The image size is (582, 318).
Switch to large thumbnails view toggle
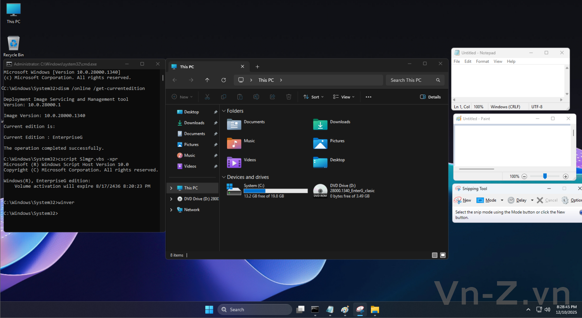tap(443, 255)
